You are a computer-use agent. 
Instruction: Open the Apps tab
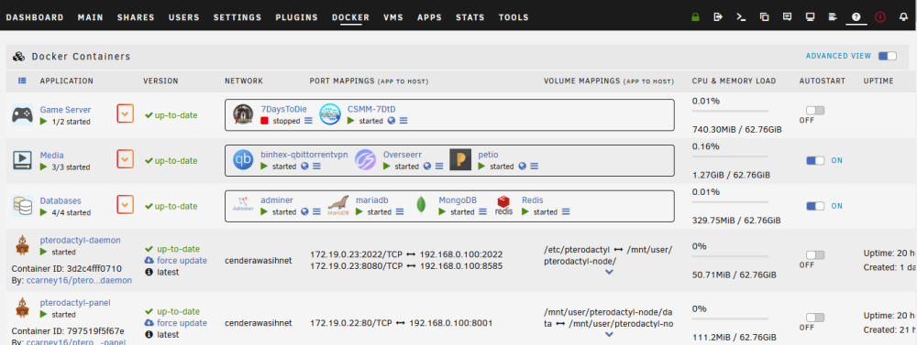(x=429, y=17)
